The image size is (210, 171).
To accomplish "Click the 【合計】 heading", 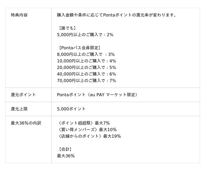I will (x=65, y=149).
